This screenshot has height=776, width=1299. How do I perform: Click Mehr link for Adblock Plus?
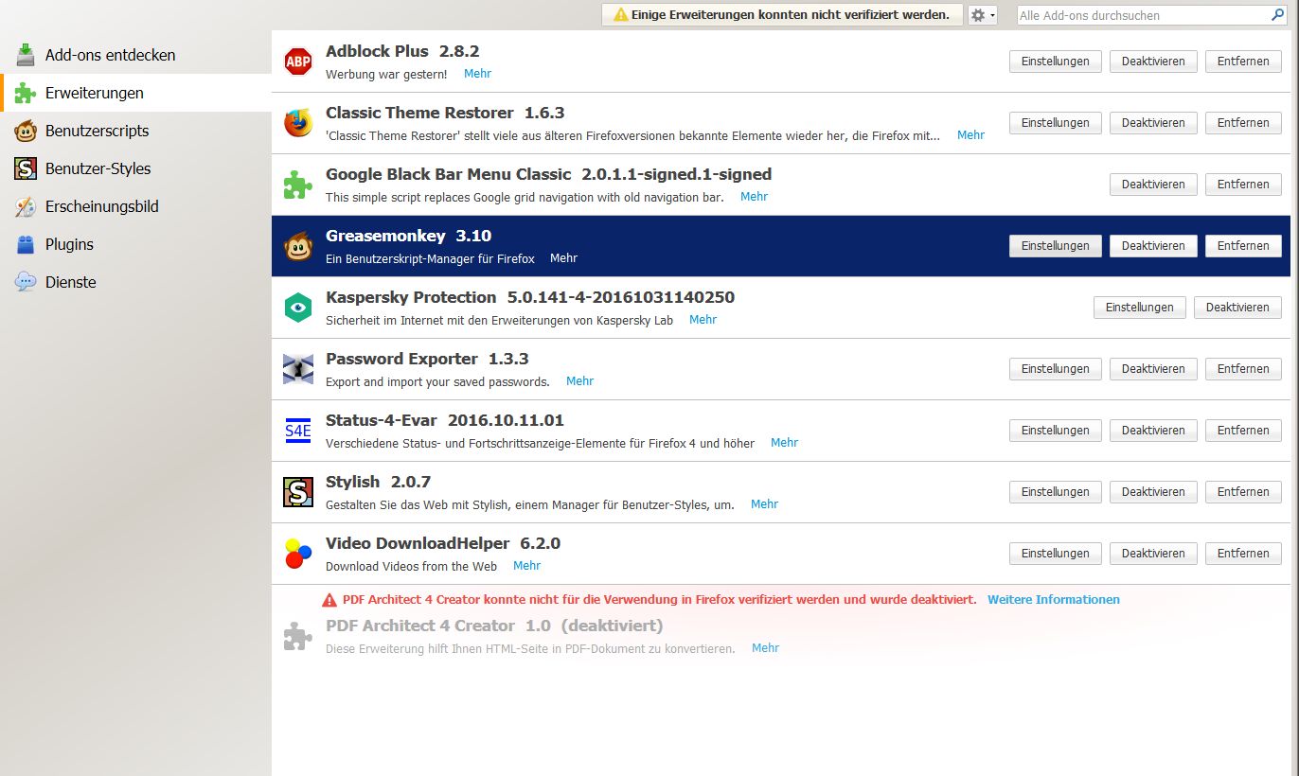coord(477,74)
